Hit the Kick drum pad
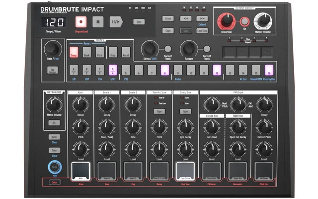This screenshot has width=318, height=199. [80, 171]
